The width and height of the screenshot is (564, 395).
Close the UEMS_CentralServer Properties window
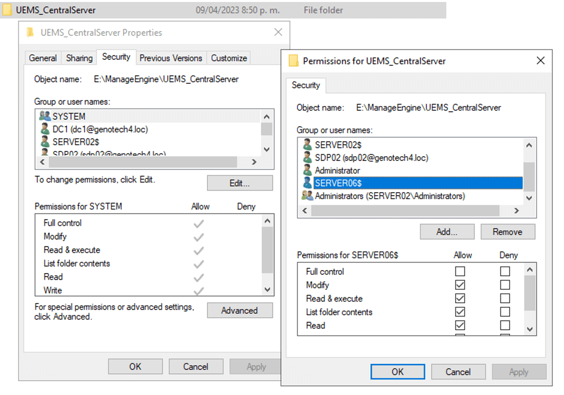[x=278, y=32]
